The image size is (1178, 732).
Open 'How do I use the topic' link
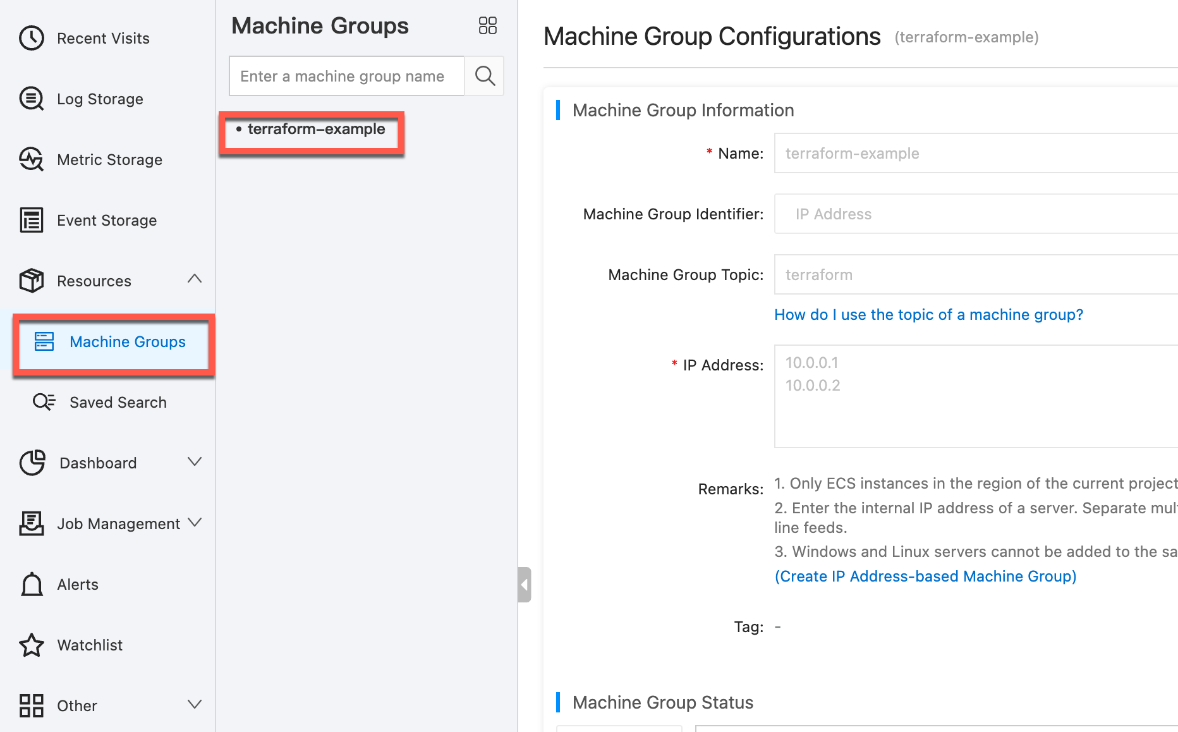click(929, 315)
